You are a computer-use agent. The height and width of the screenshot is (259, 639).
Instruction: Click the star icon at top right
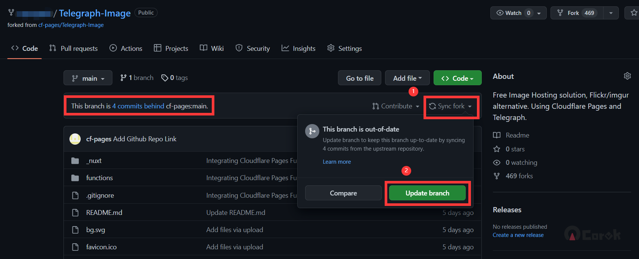click(633, 13)
